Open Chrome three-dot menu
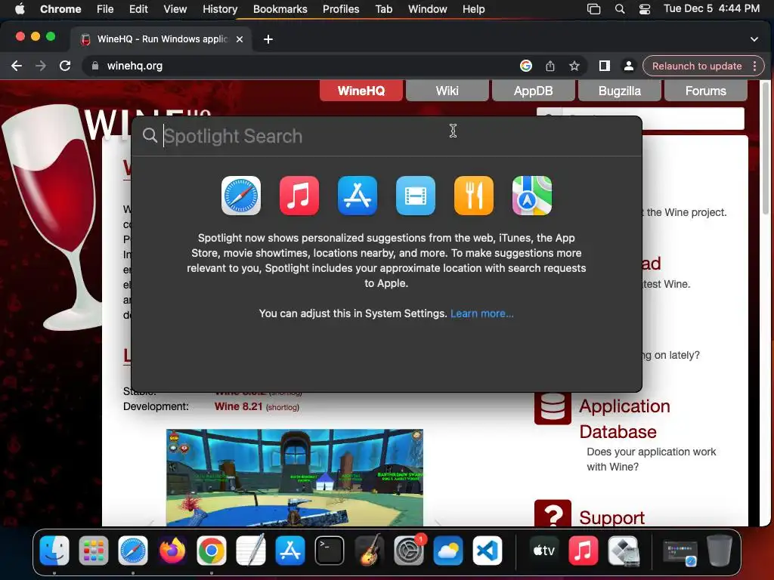This screenshot has width=774, height=580. (x=755, y=66)
